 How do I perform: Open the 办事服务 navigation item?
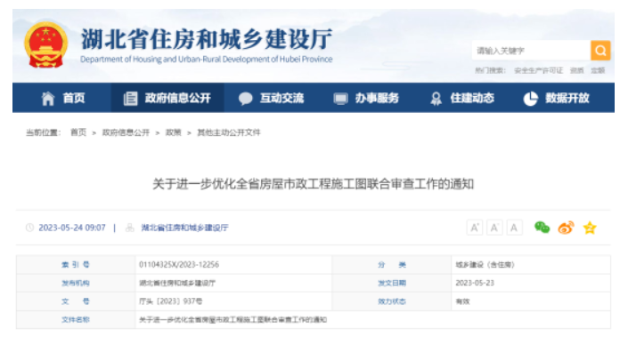[377, 98]
